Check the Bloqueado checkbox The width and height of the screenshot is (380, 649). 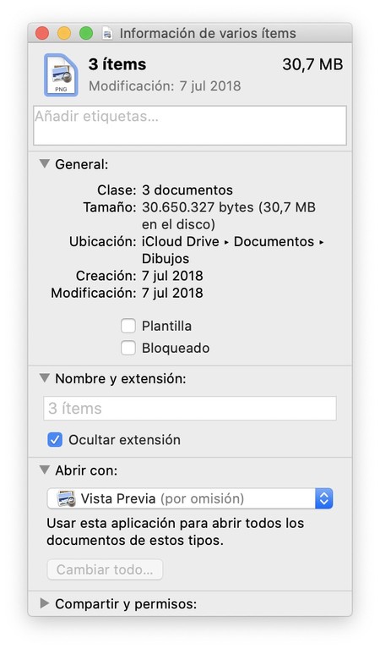pyautogui.click(x=128, y=348)
